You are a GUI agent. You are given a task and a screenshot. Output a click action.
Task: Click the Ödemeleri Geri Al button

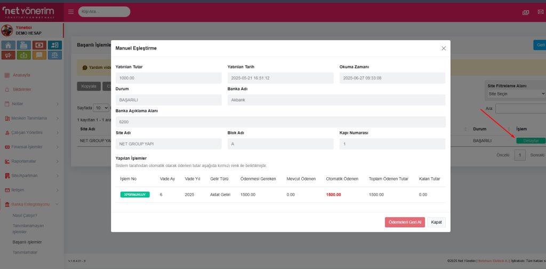(405, 222)
